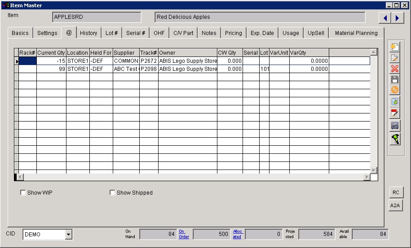Click the Allocated link
411x248 pixels.
[x=237, y=234]
